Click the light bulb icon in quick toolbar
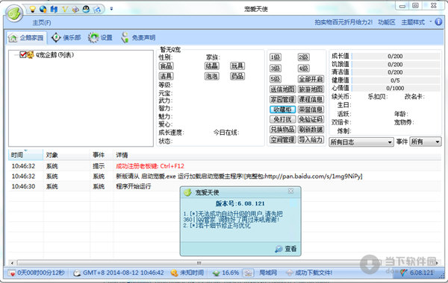Image resolution: width=448 pixels, height=283 pixels. pyautogui.click(x=33, y=10)
